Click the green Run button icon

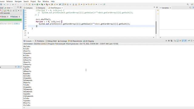pos(37,4)
